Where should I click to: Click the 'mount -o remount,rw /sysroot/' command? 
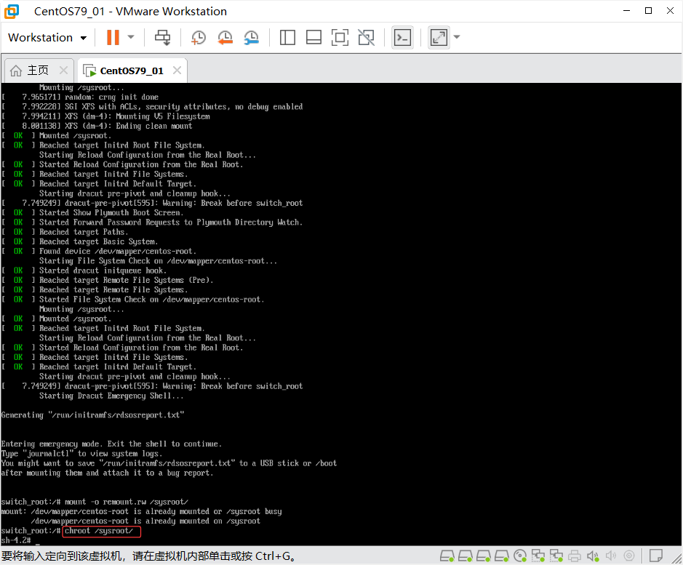[127, 502]
